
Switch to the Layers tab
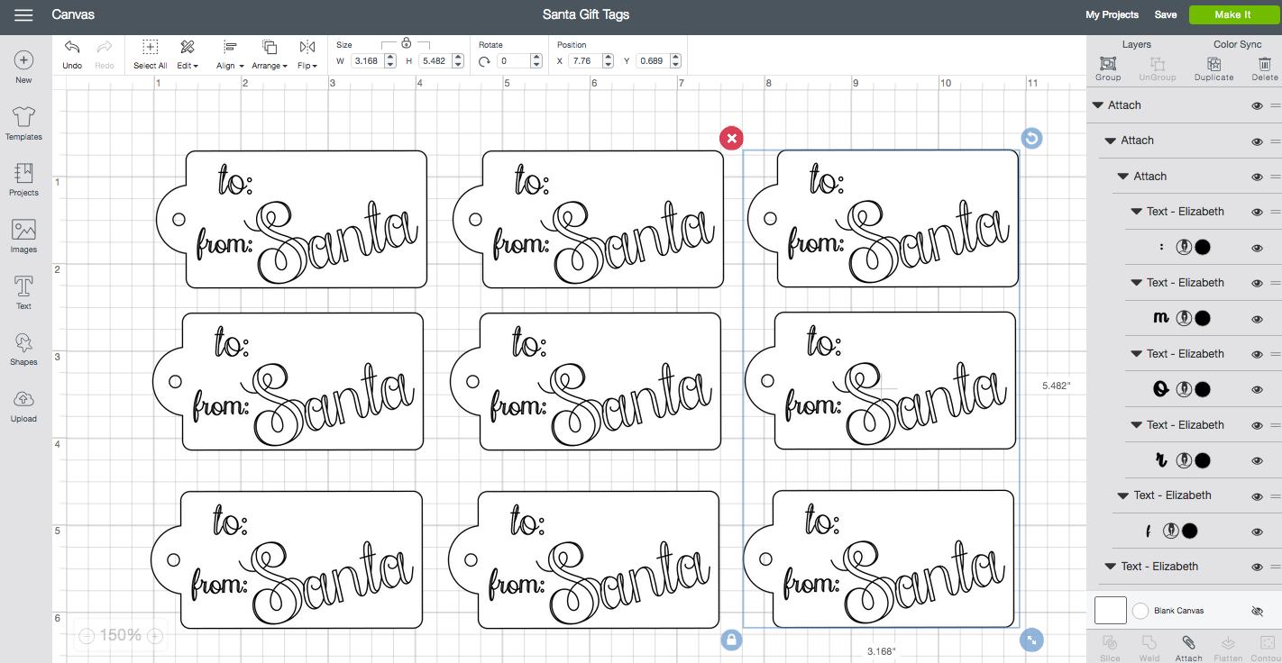point(1136,44)
